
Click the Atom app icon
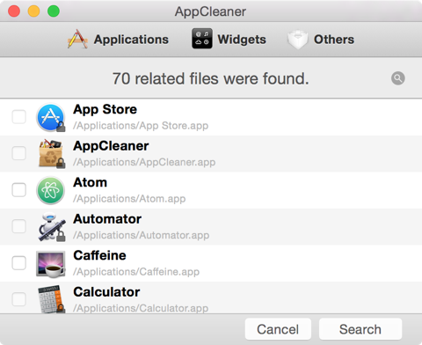[x=50, y=190]
